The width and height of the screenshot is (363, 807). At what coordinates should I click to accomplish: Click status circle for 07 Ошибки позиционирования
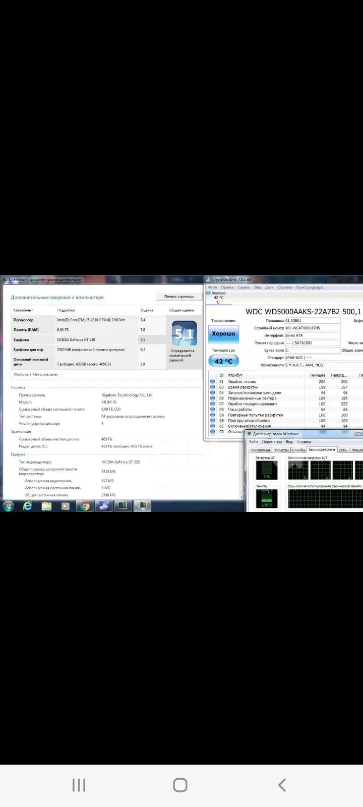212,404
